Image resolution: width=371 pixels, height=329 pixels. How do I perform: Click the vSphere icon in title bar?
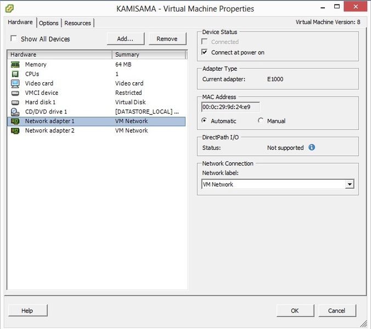9,8
